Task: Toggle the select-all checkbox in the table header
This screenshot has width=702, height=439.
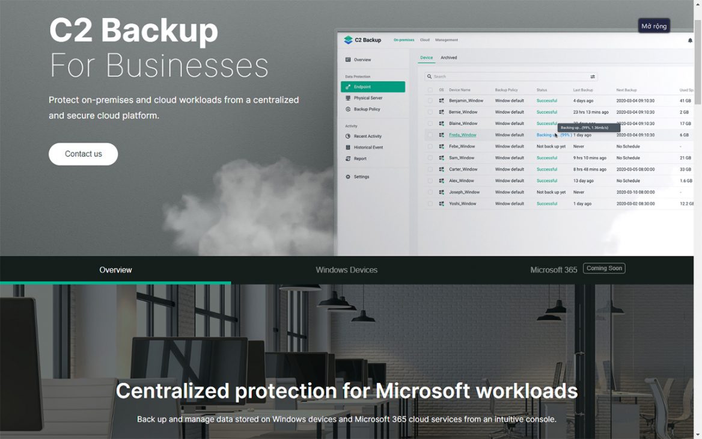Action: point(430,90)
